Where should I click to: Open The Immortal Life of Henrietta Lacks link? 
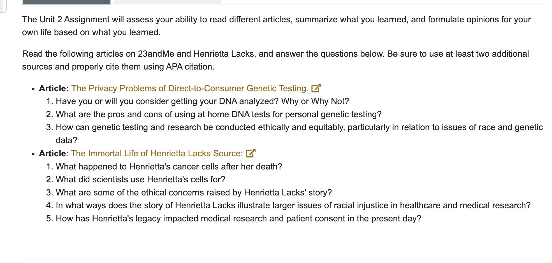click(x=157, y=153)
